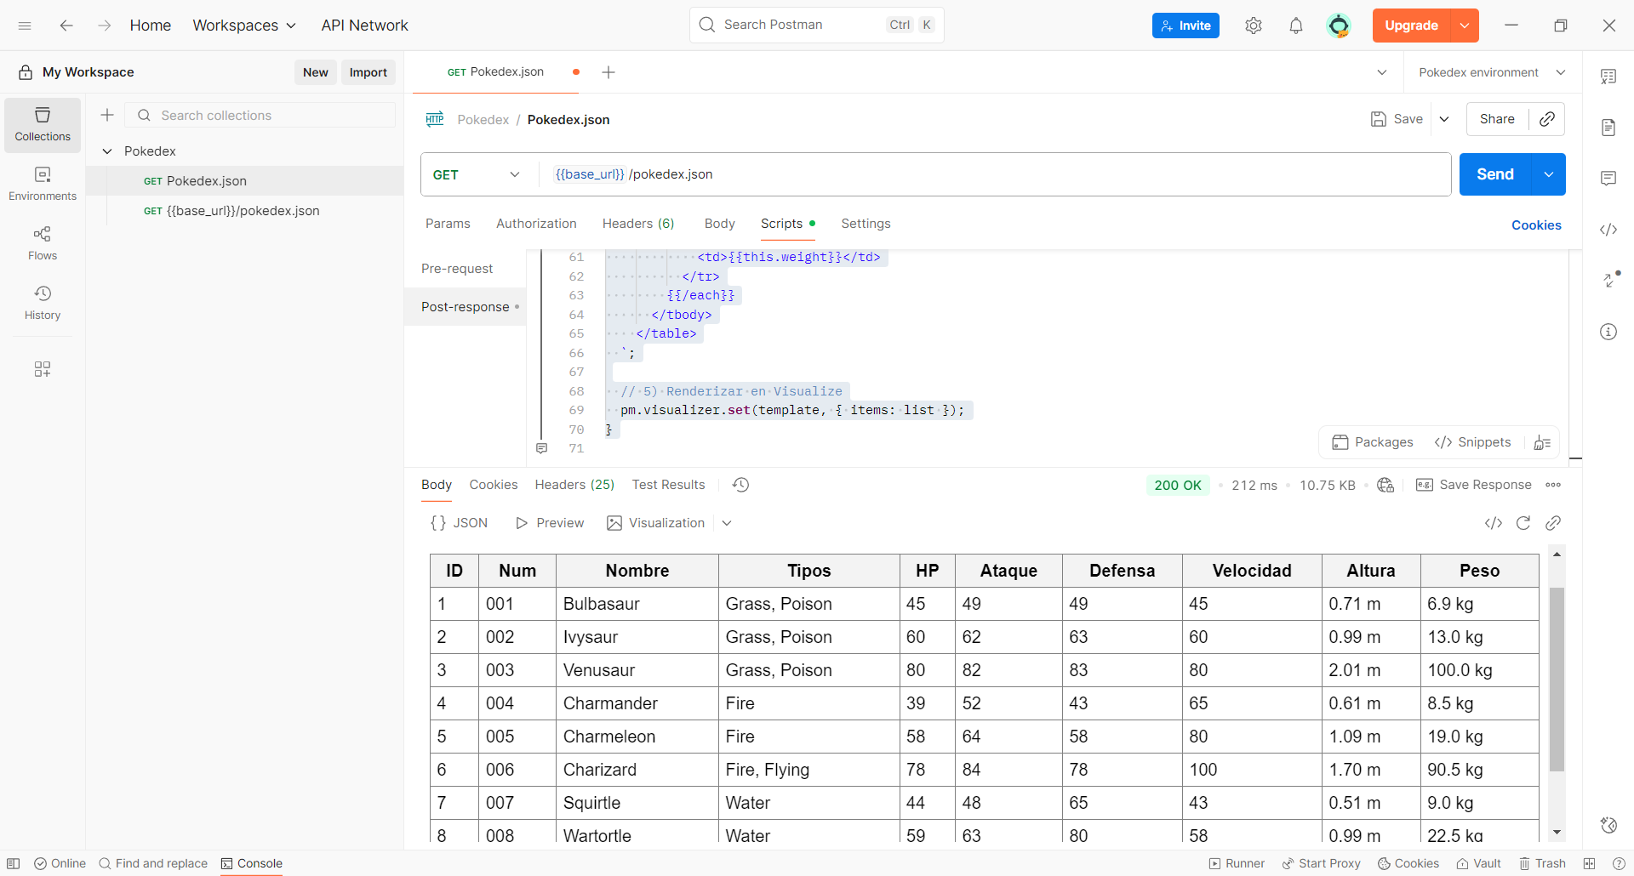Open the settings gear icon
This screenshot has width=1634, height=876.
pyautogui.click(x=1253, y=26)
